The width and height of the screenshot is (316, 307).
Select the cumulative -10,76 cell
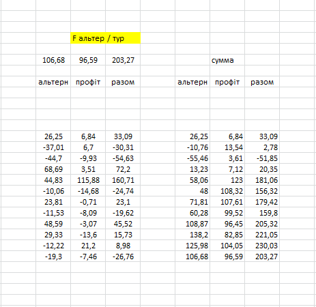tap(192, 147)
